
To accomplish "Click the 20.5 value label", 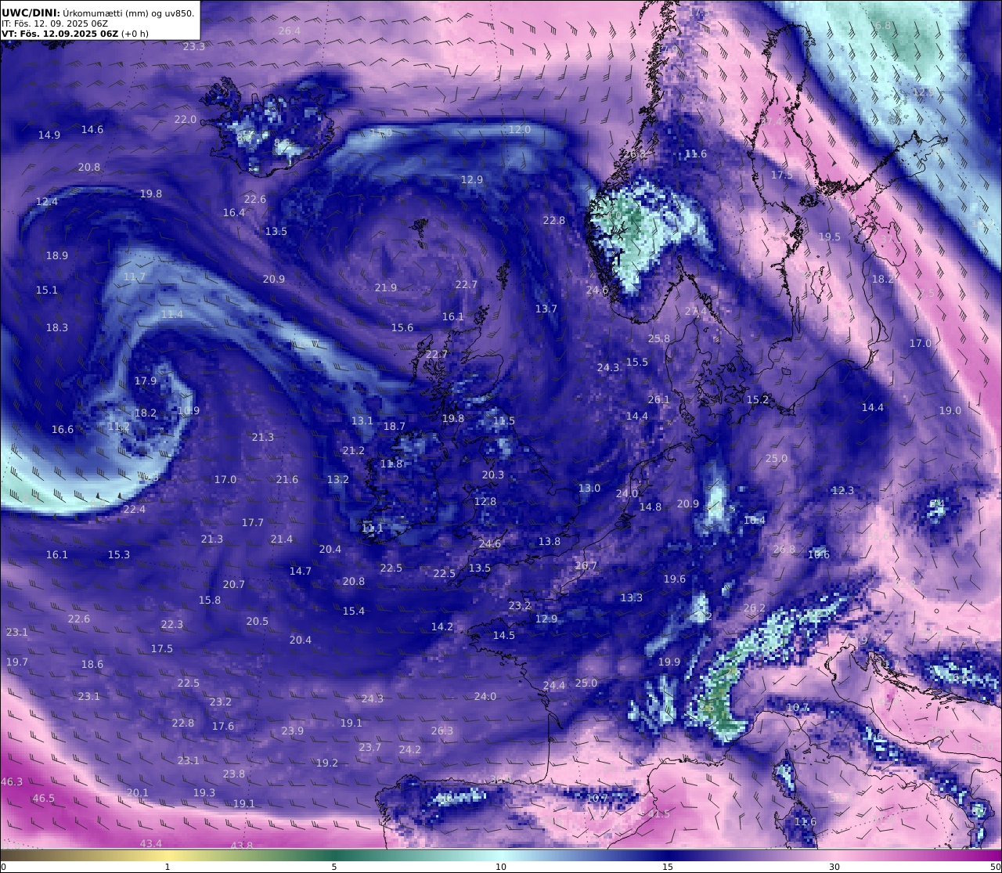I will coord(258,621).
